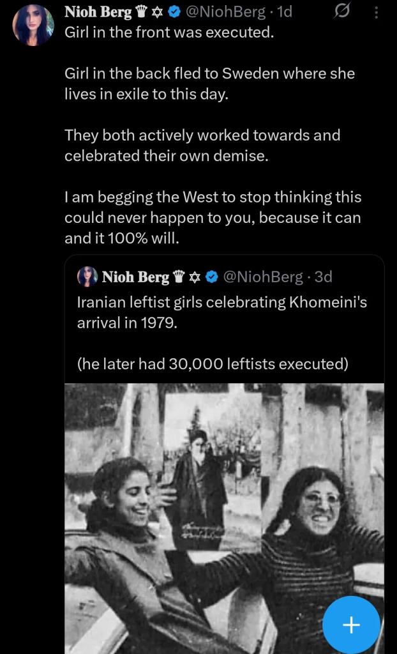
Task: Tap the Grok slashed-circle icon
Action: point(343,13)
